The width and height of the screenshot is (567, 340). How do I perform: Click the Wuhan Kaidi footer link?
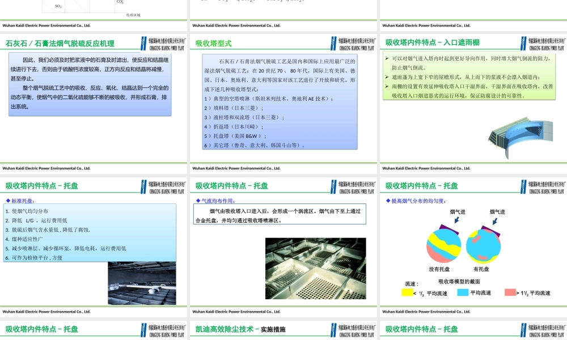click(48, 25)
